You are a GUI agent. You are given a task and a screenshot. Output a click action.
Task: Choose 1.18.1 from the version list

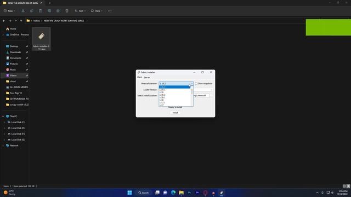[174, 97]
